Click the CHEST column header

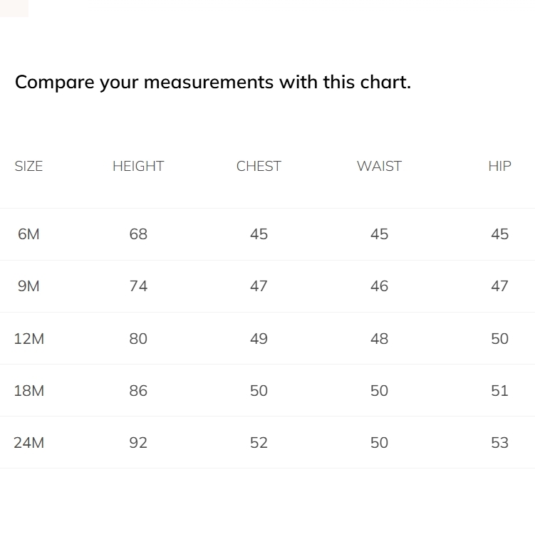click(x=259, y=166)
